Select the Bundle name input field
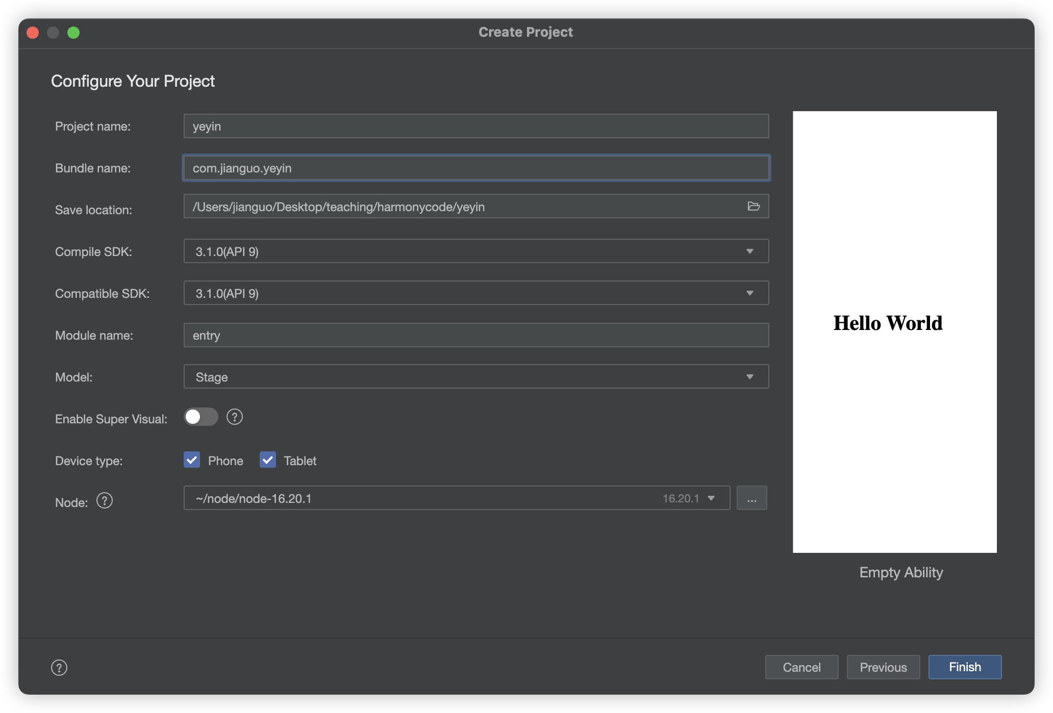 pos(475,168)
